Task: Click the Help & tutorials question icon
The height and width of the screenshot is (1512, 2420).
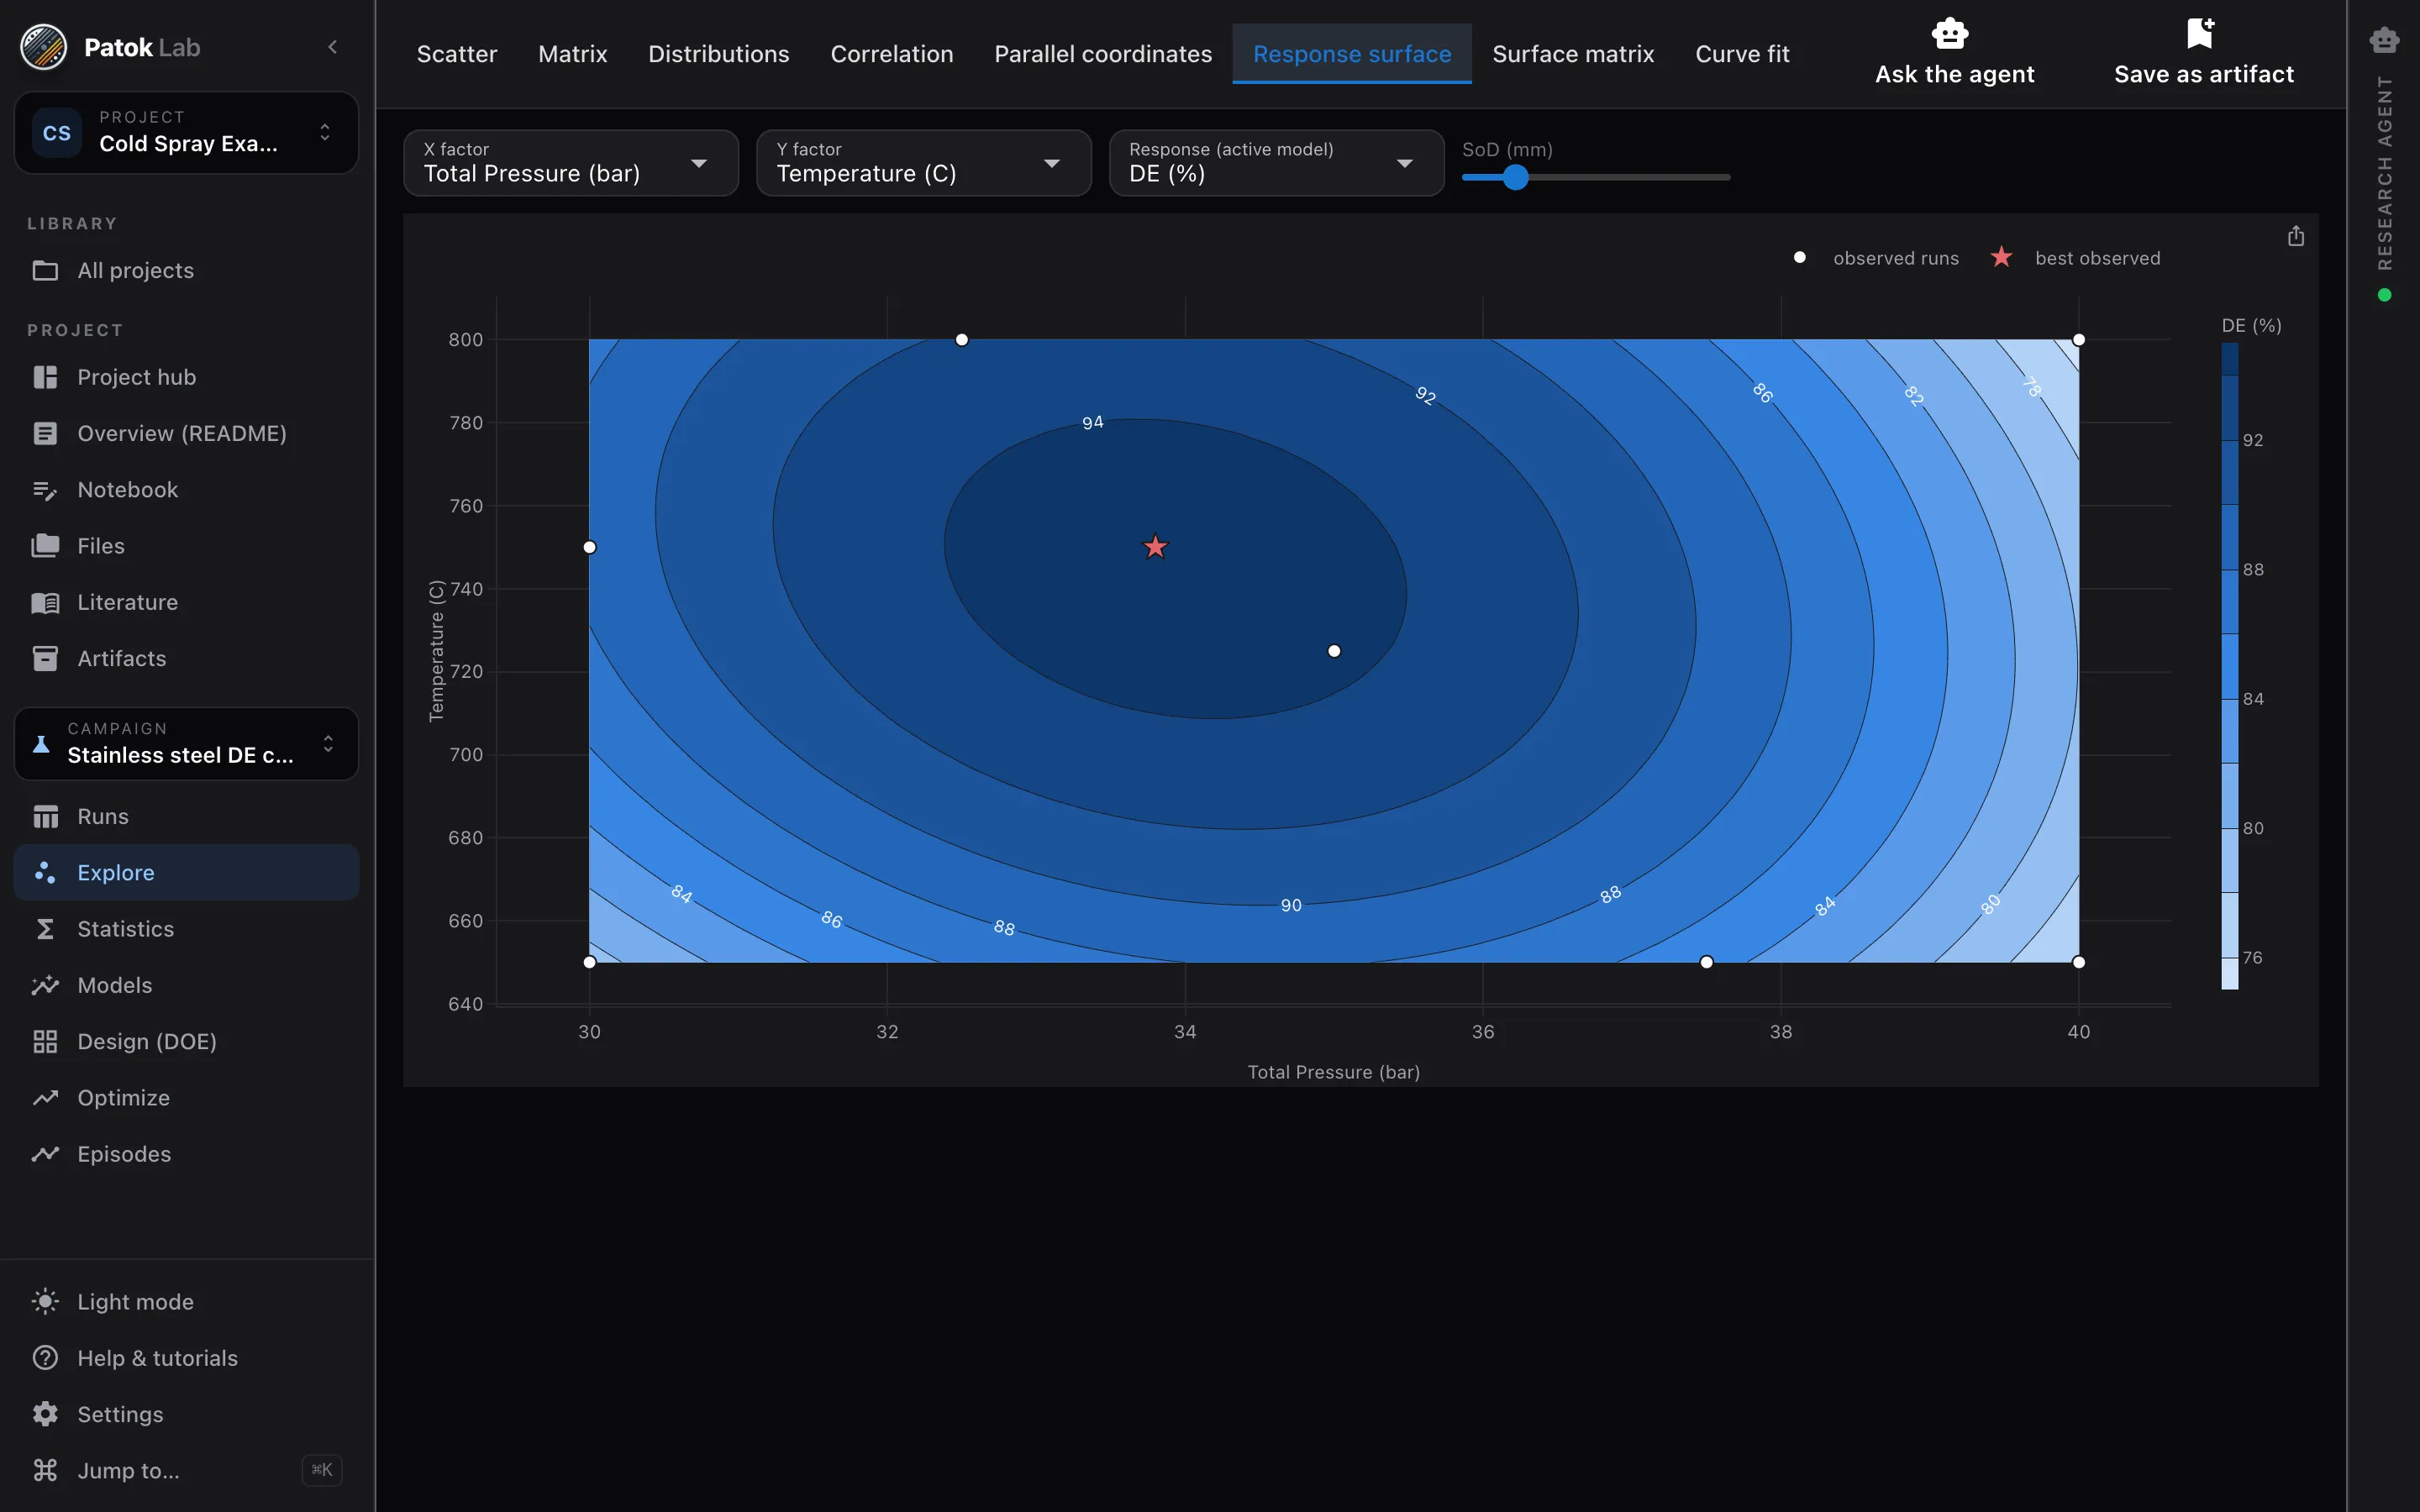Action: pos(45,1358)
